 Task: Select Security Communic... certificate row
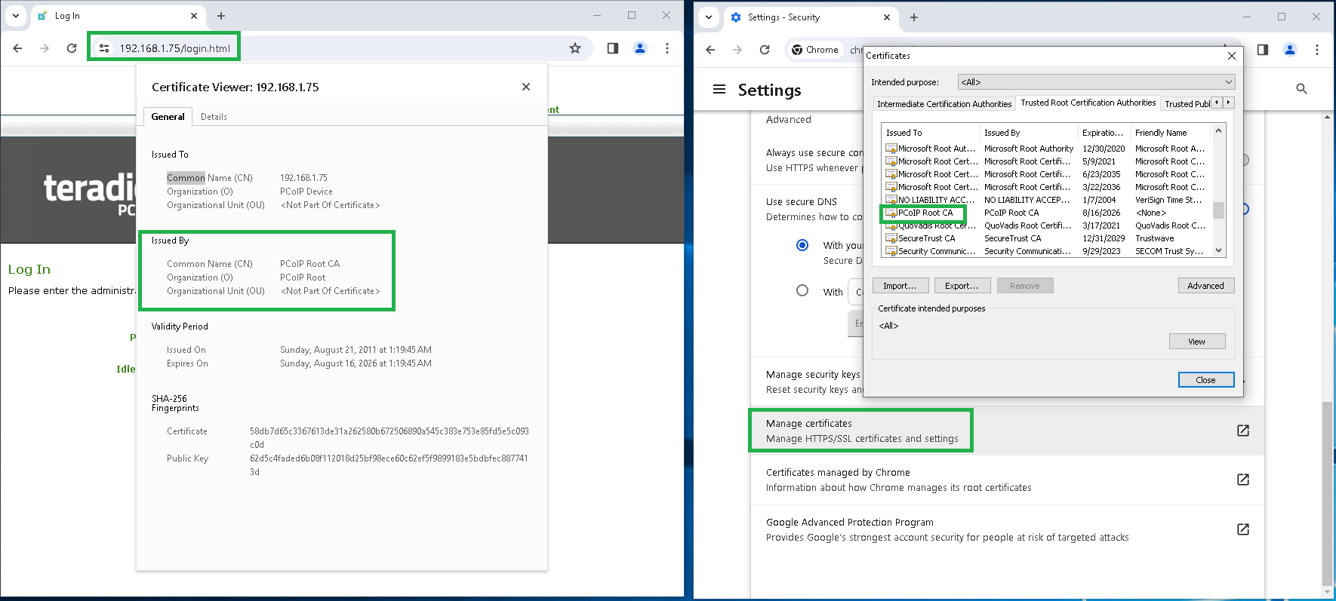1046,251
